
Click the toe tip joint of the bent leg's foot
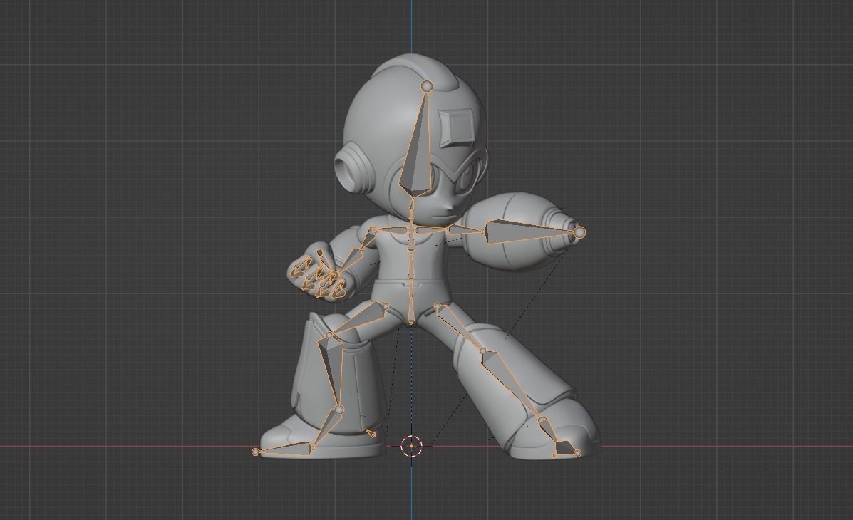tap(256, 452)
